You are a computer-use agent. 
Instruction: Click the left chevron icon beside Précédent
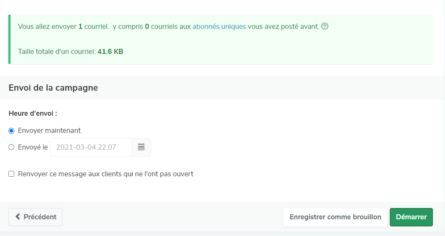pyautogui.click(x=18, y=217)
